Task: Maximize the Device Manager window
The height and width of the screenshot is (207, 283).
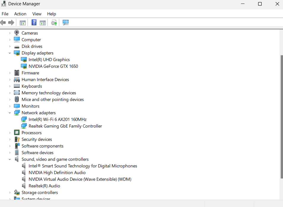Action: coord(260,4)
